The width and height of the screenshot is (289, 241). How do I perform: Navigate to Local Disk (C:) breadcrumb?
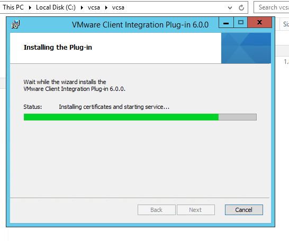(x=56, y=7)
